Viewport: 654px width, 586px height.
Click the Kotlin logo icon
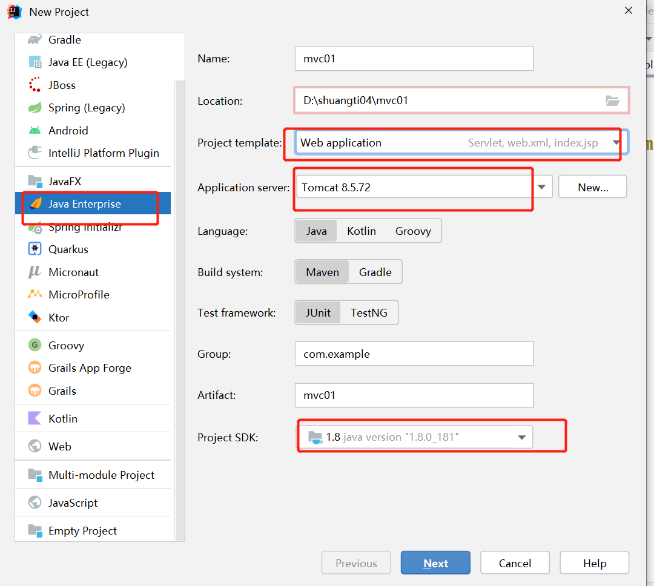(35, 419)
